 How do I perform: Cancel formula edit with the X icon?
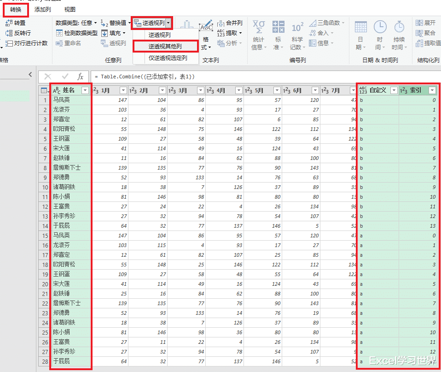coord(48,77)
